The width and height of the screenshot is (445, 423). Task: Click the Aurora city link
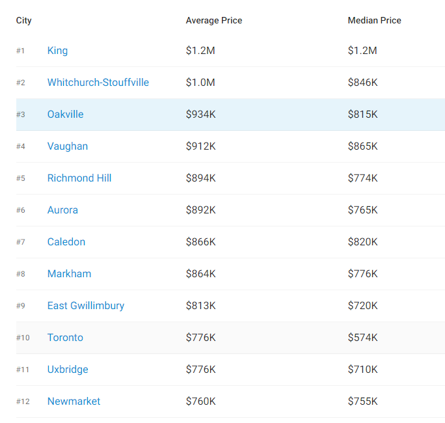[62, 210]
